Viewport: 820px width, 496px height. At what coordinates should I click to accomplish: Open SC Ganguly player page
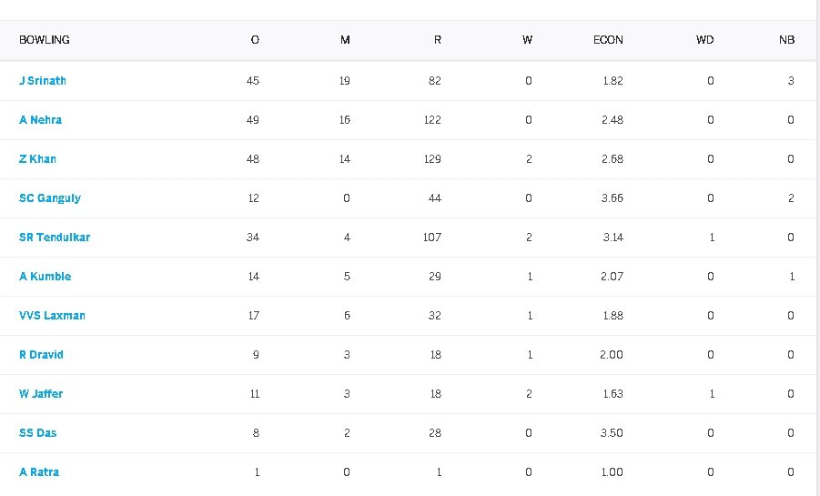point(50,198)
